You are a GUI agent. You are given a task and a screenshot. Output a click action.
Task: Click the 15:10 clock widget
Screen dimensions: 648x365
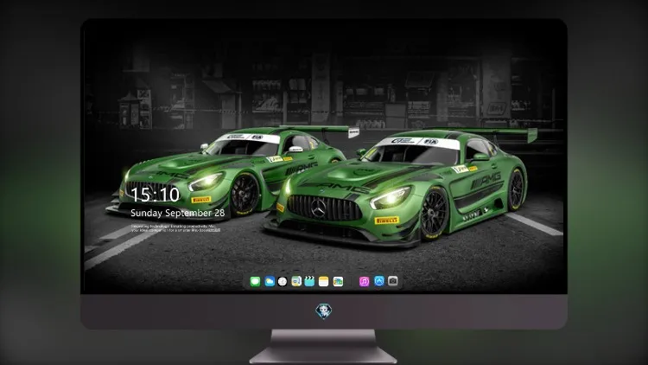tap(155, 195)
